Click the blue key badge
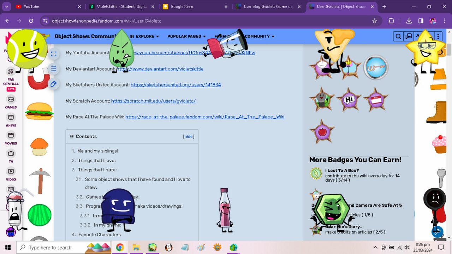 [376, 67]
